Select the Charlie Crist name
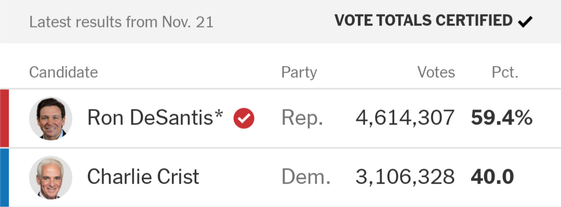Screen dimensions: 561x207 (x=143, y=176)
